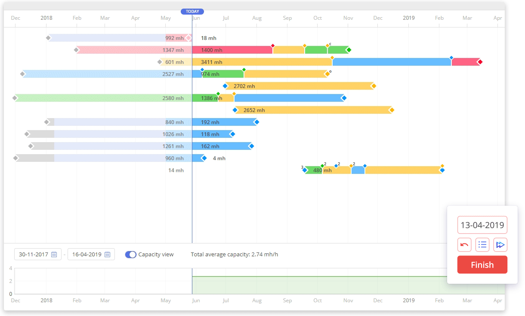
Task: Click the green capacity chart area
Action: point(318,286)
